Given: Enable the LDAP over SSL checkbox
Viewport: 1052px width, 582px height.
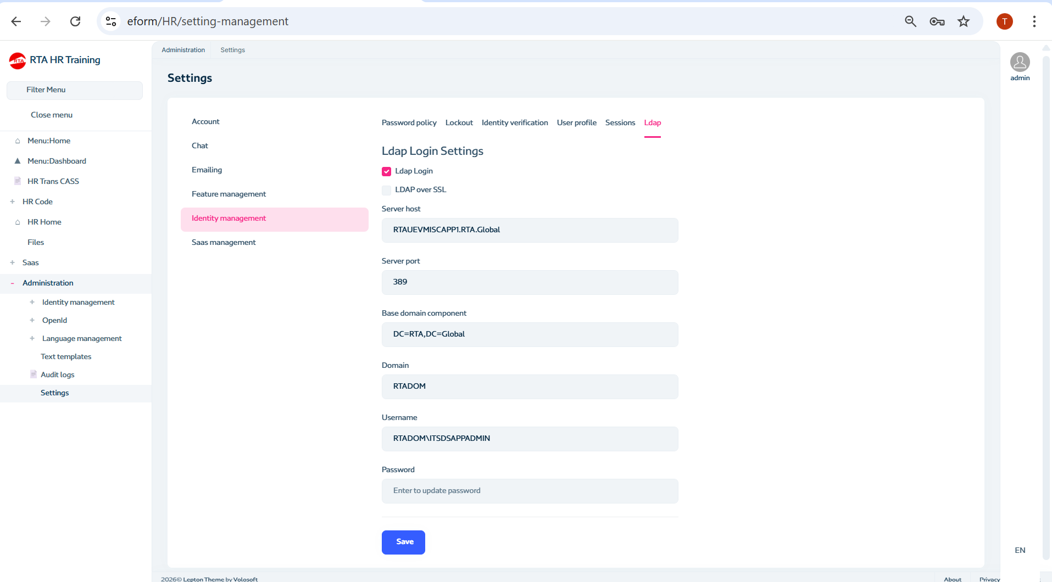Looking at the screenshot, I should [387, 190].
